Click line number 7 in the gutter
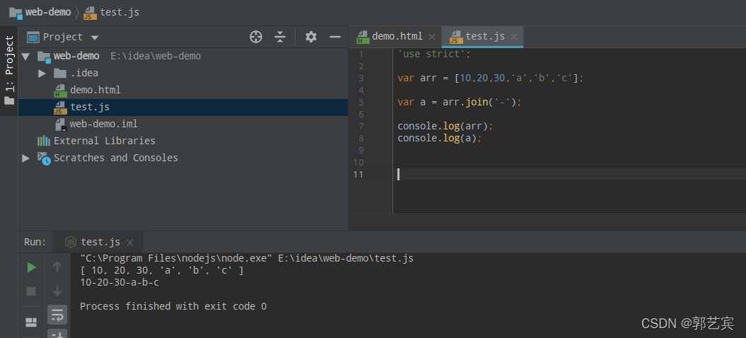The width and height of the screenshot is (746, 338). point(361,126)
